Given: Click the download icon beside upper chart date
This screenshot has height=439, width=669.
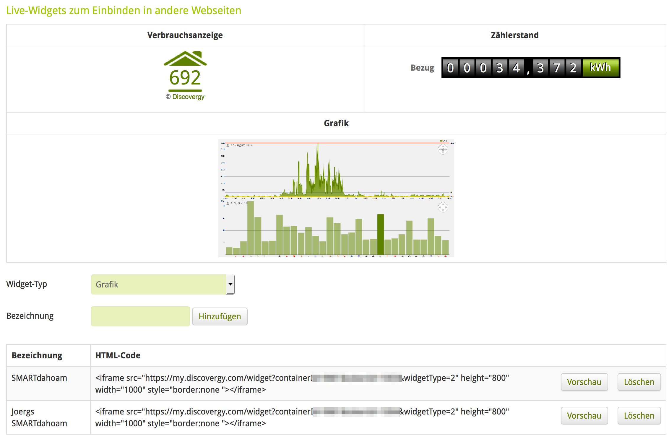Looking at the screenshot, I should click(x=228, y=145).
